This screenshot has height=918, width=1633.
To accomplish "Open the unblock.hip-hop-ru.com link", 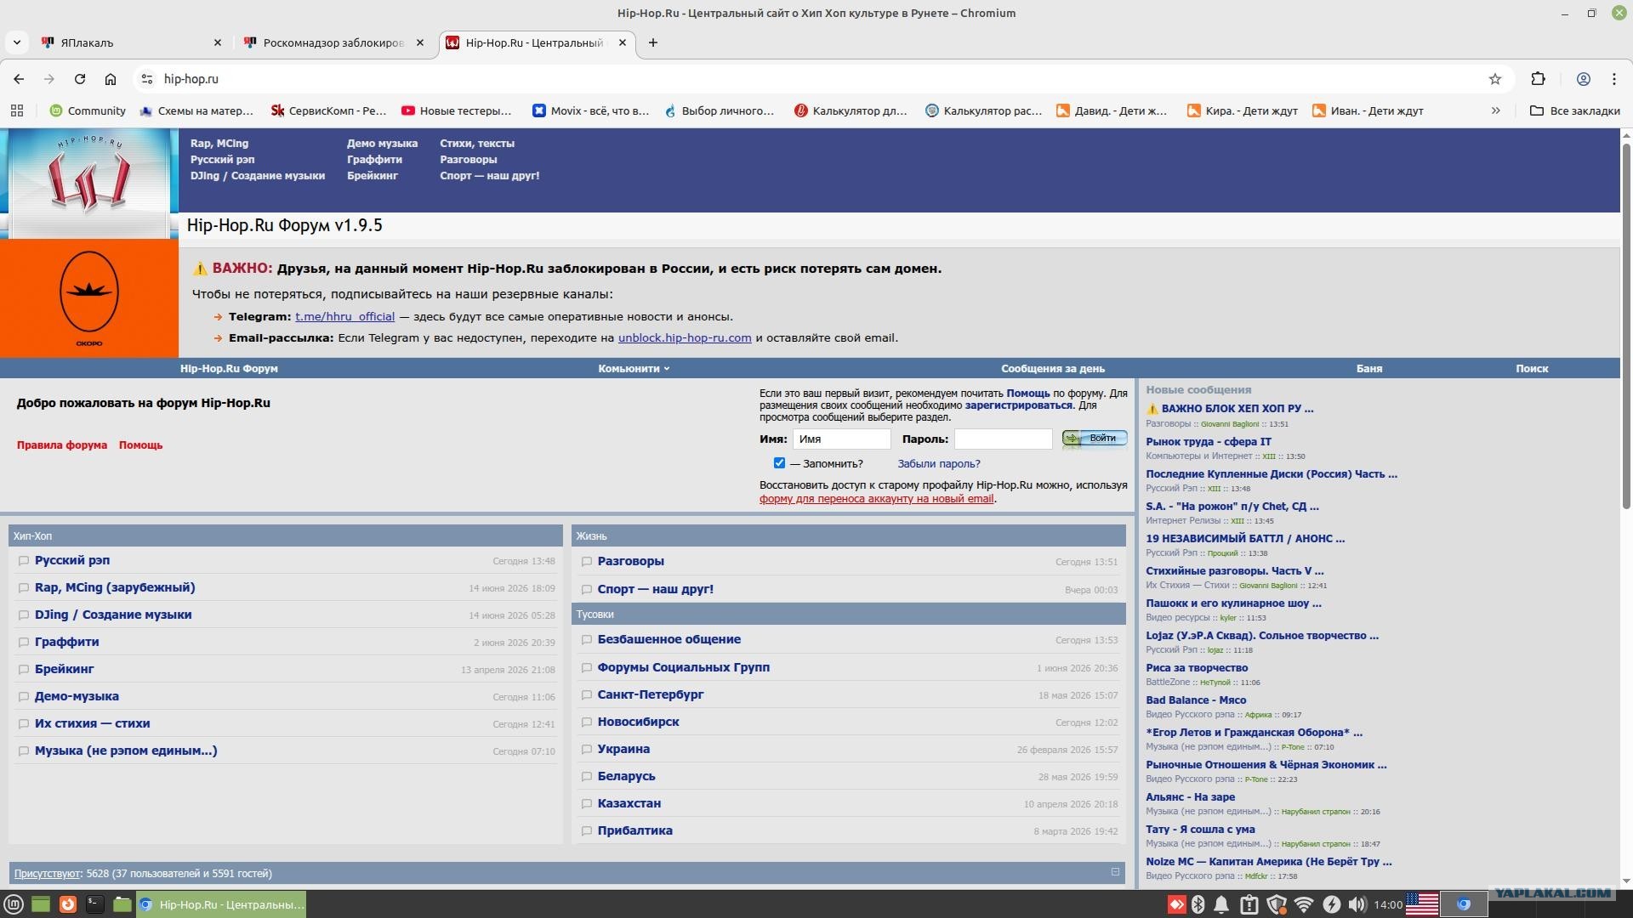I will click(x=685, y=337).
